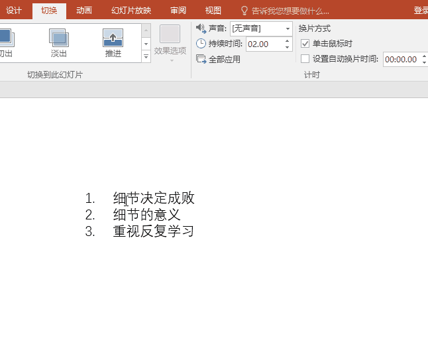428x362 pixels.
Task: Click the 持续时间 clock icon
Action: pos(201,44)
